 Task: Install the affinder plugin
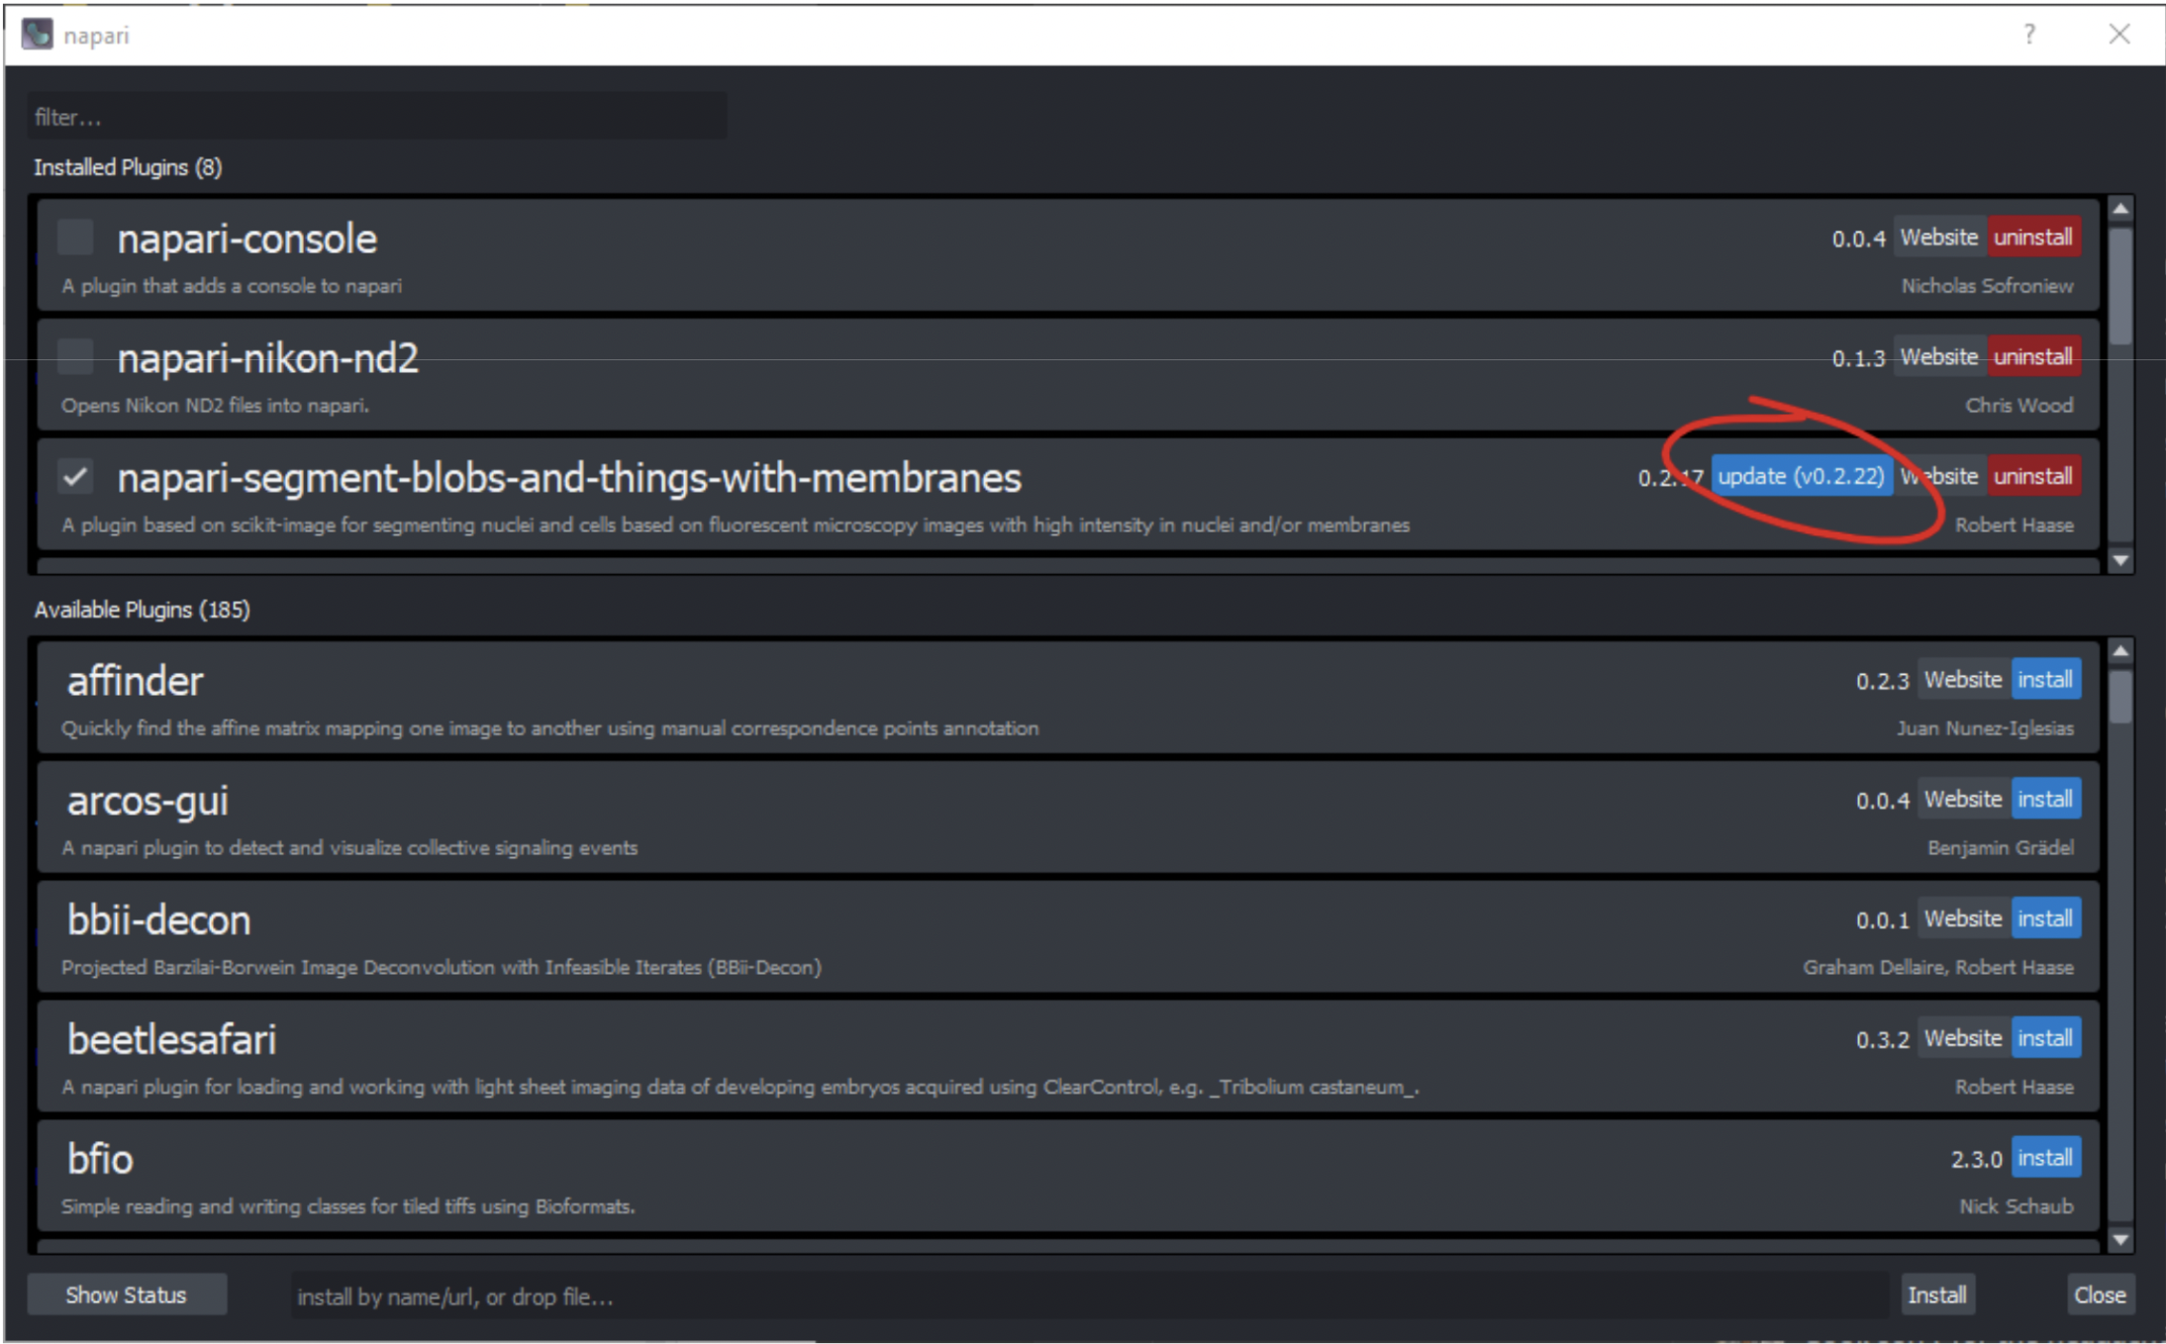pos(2045,680)
